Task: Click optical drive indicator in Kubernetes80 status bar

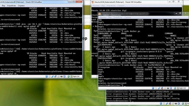Action: (50, 76)
